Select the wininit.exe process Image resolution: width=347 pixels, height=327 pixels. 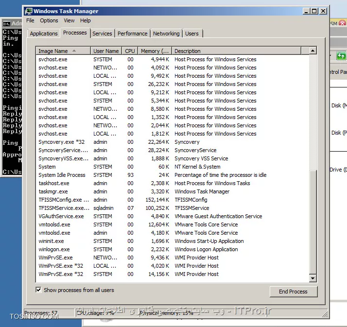(172, 241)
